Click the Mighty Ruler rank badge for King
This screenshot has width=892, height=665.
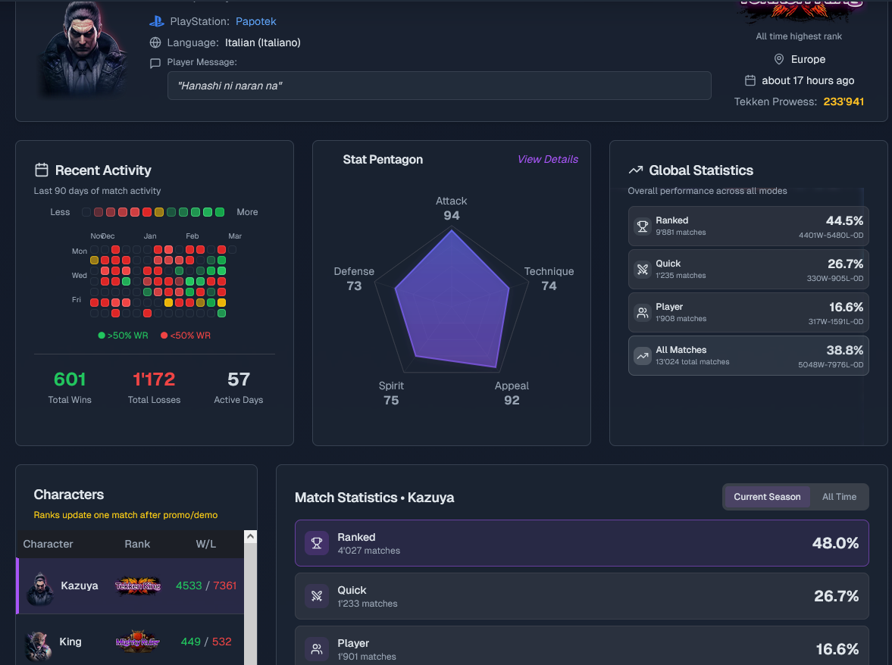[x=137, y=642]
